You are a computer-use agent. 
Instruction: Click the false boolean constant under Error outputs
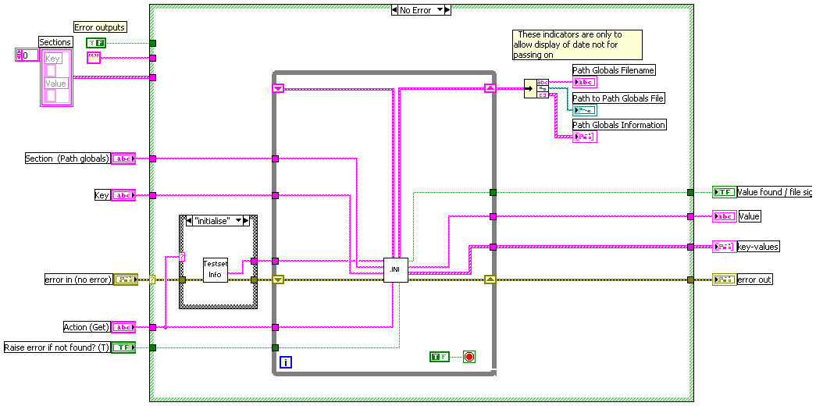click(96, 43)
